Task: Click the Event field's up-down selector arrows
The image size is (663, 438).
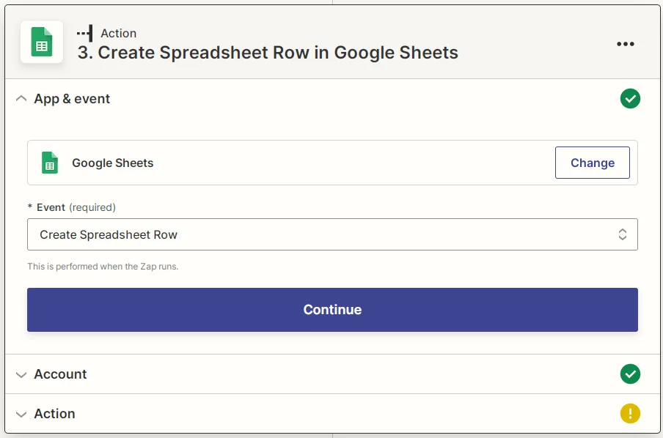Action: [622, 234]
